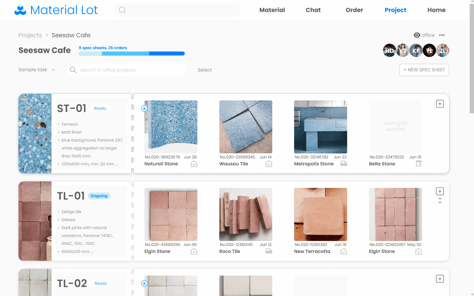
Task: Select the Project tab
Action: [395, 10]
